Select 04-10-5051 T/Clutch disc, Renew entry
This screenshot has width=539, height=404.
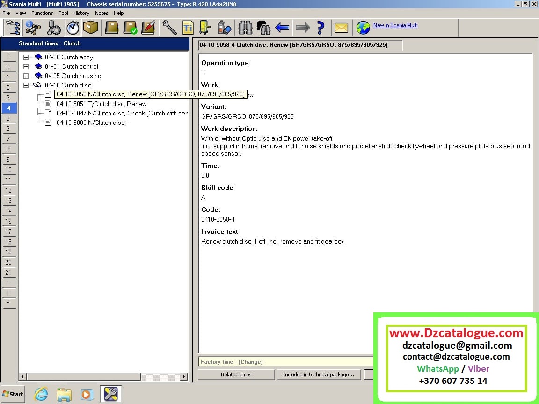[x=102, y=104]
